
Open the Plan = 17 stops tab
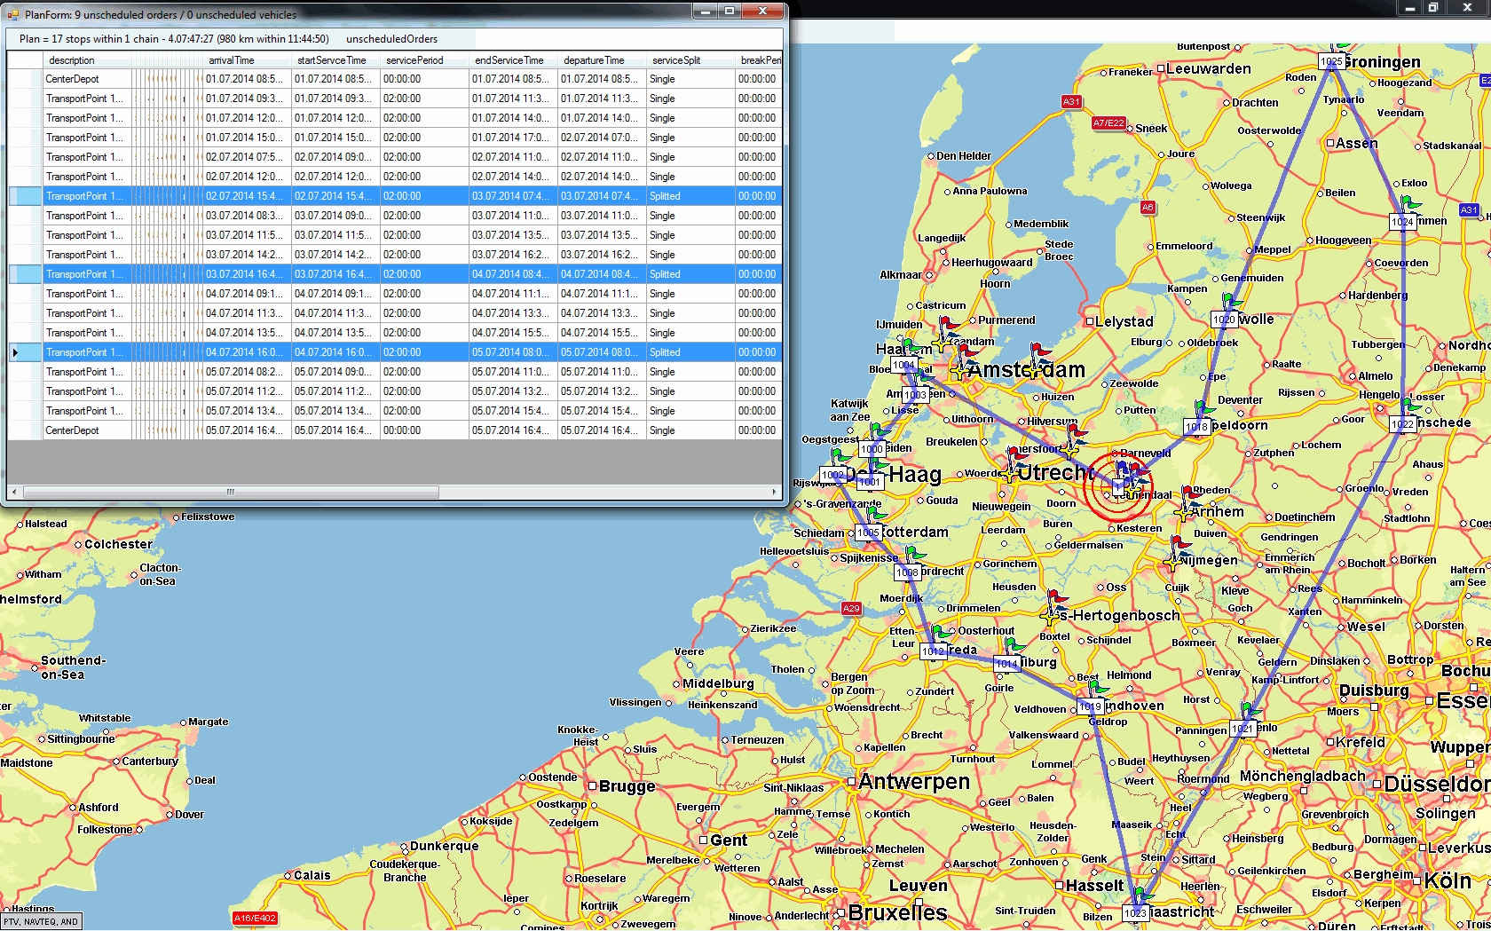(x=173, y=39)
